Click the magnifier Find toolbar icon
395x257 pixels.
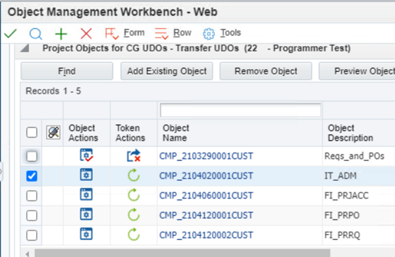click(x=36, y=34)
